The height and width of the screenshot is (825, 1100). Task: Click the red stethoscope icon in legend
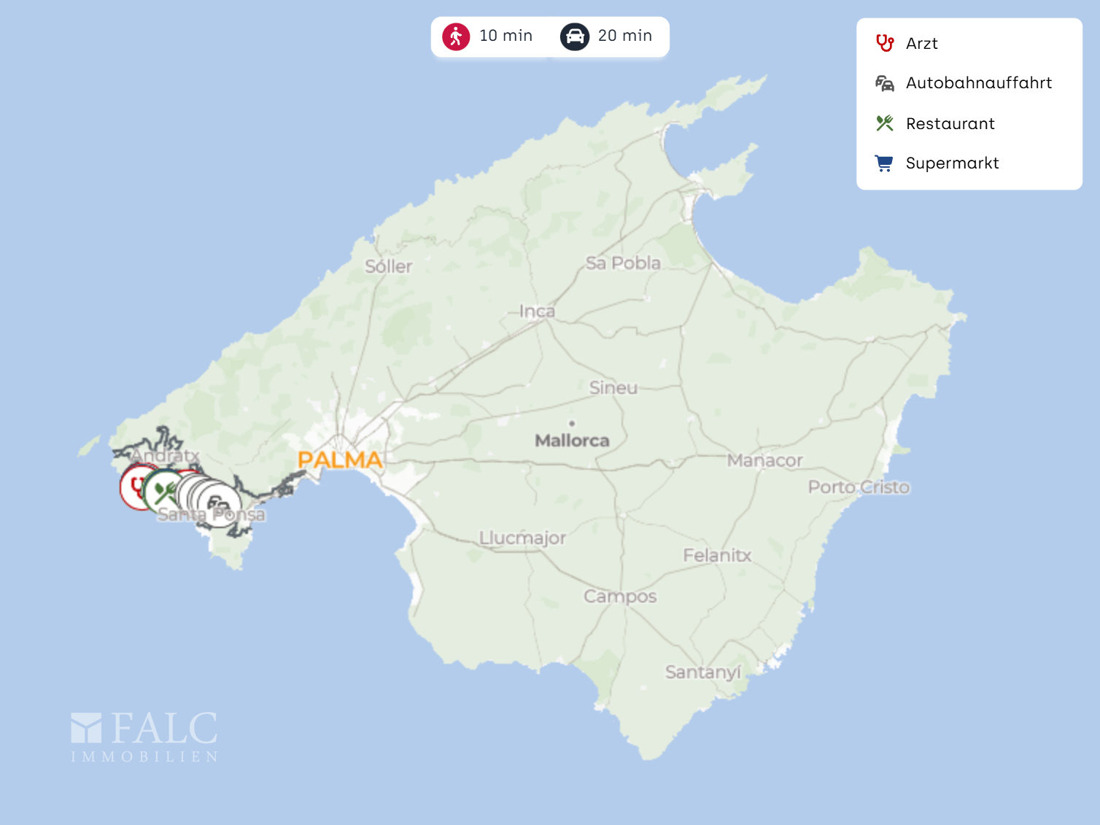[x=884, y=44]
